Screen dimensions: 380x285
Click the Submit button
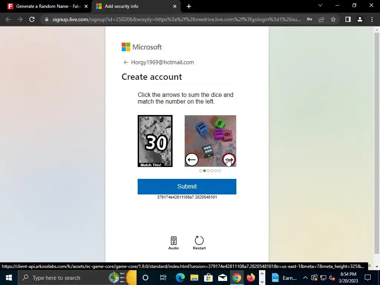187,187
